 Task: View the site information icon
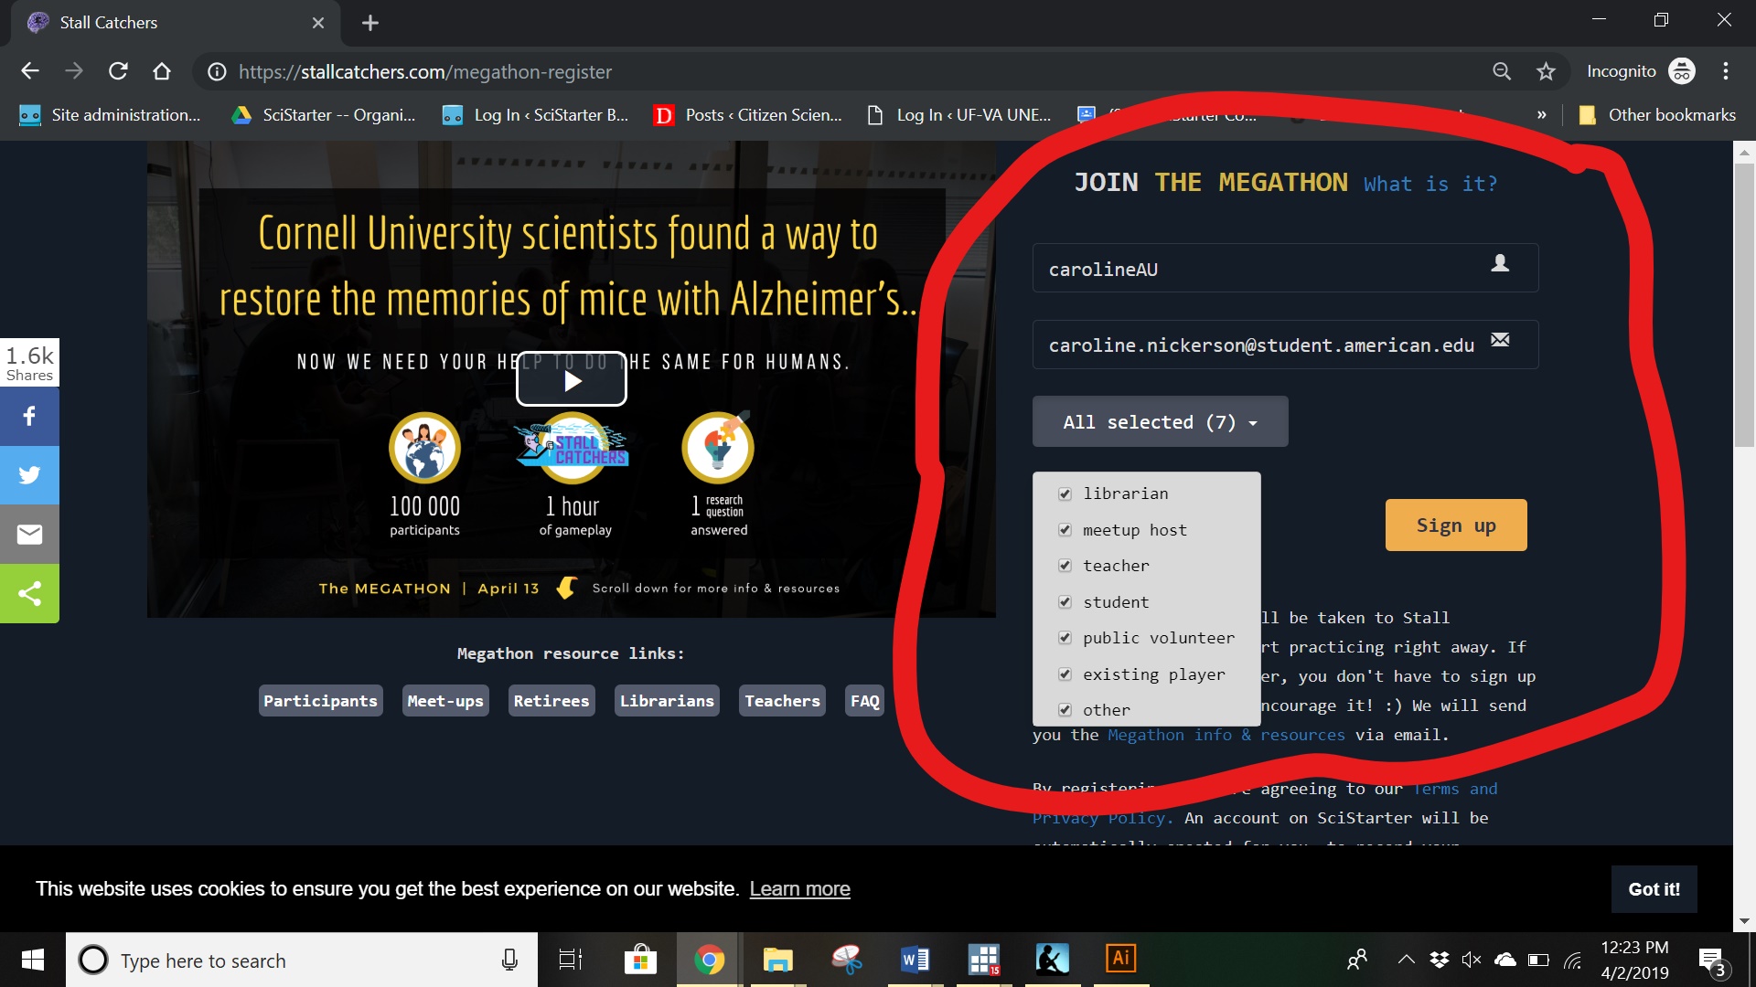coord(217,71)
